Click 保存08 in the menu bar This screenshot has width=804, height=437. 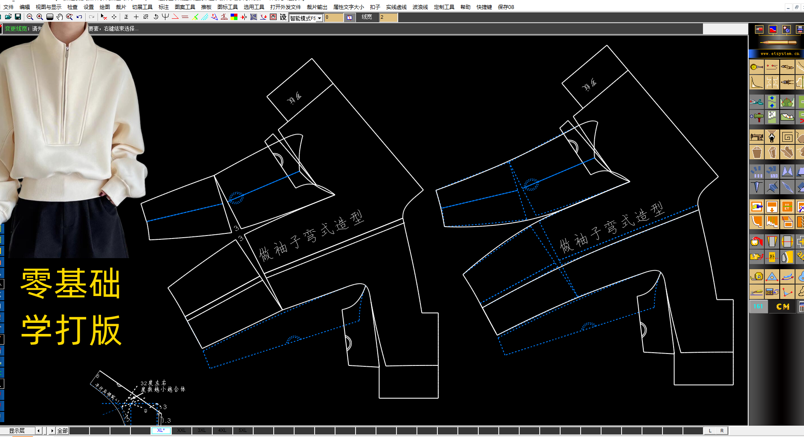pos(506,7)
